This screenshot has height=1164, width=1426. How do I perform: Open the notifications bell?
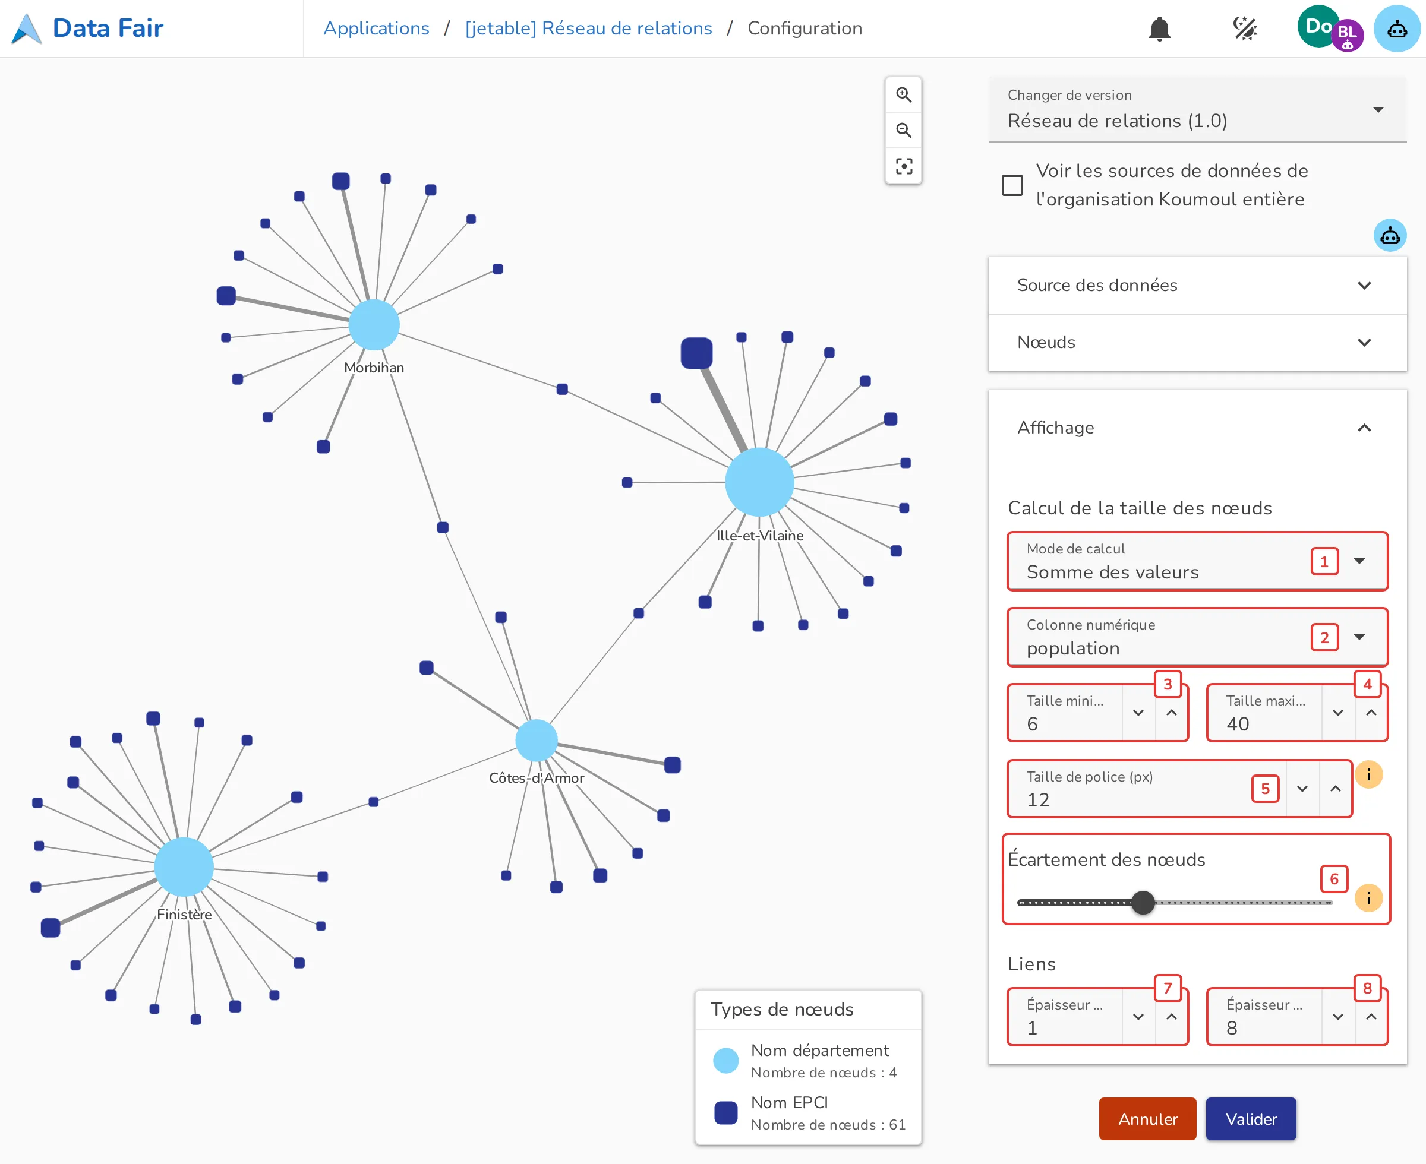point(1159,29)
